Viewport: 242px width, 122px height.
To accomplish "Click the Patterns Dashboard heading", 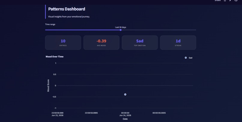I will click(x=67, y=9).
